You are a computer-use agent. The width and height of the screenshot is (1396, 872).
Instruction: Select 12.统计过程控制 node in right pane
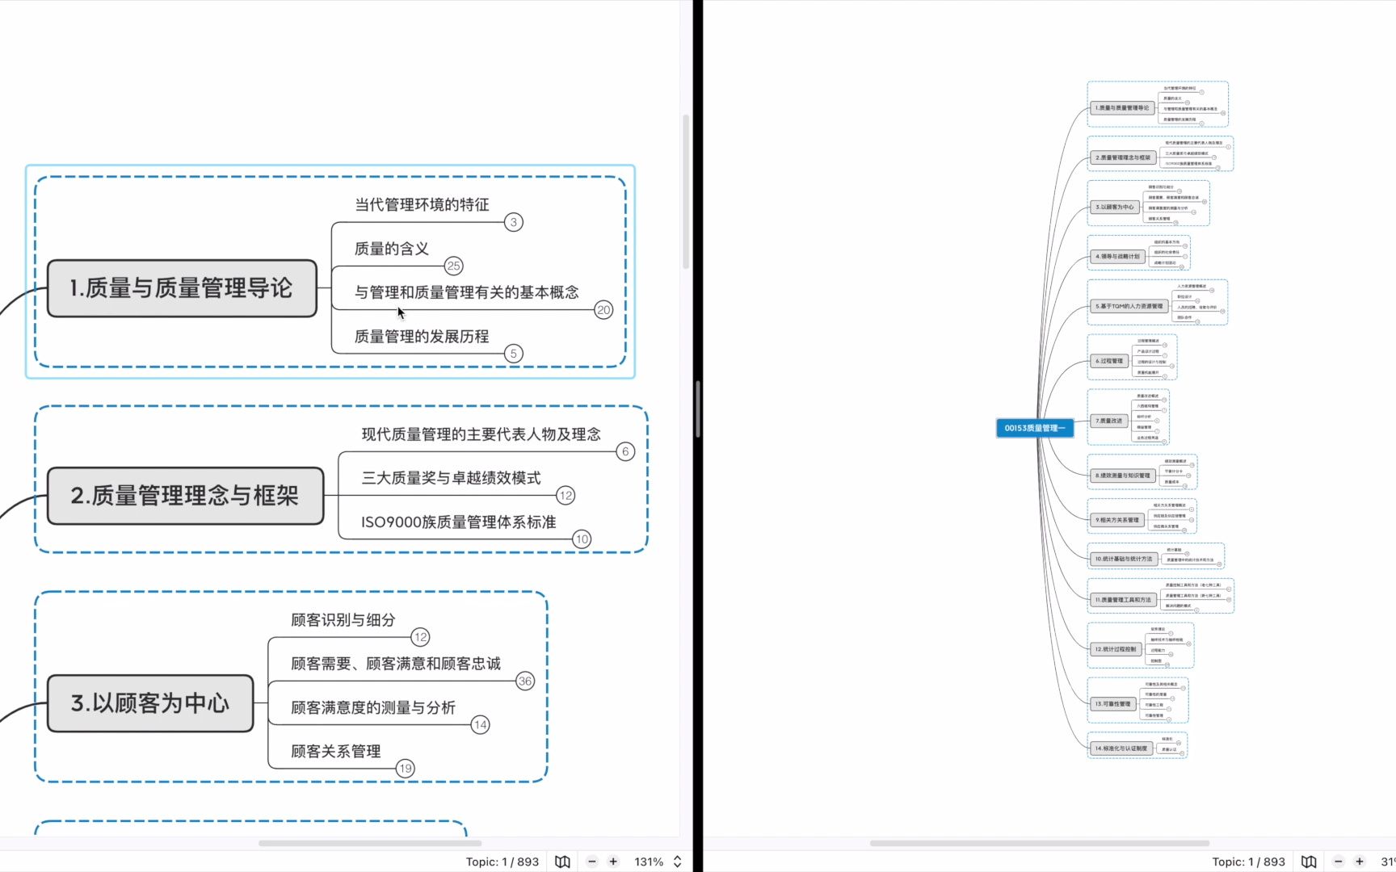pyautogui.click(x=1116, y=649)
